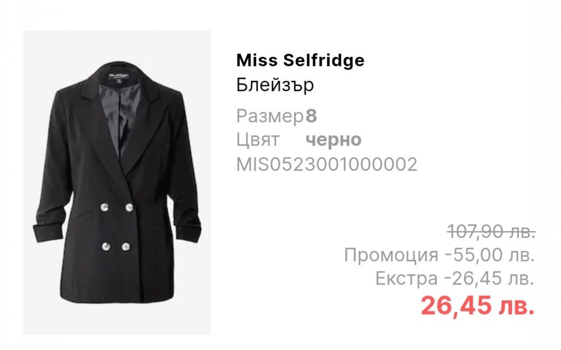Click the lower-right silver button on the blazer
Screen dimensions: 561x350
click(x=126, y=247)
